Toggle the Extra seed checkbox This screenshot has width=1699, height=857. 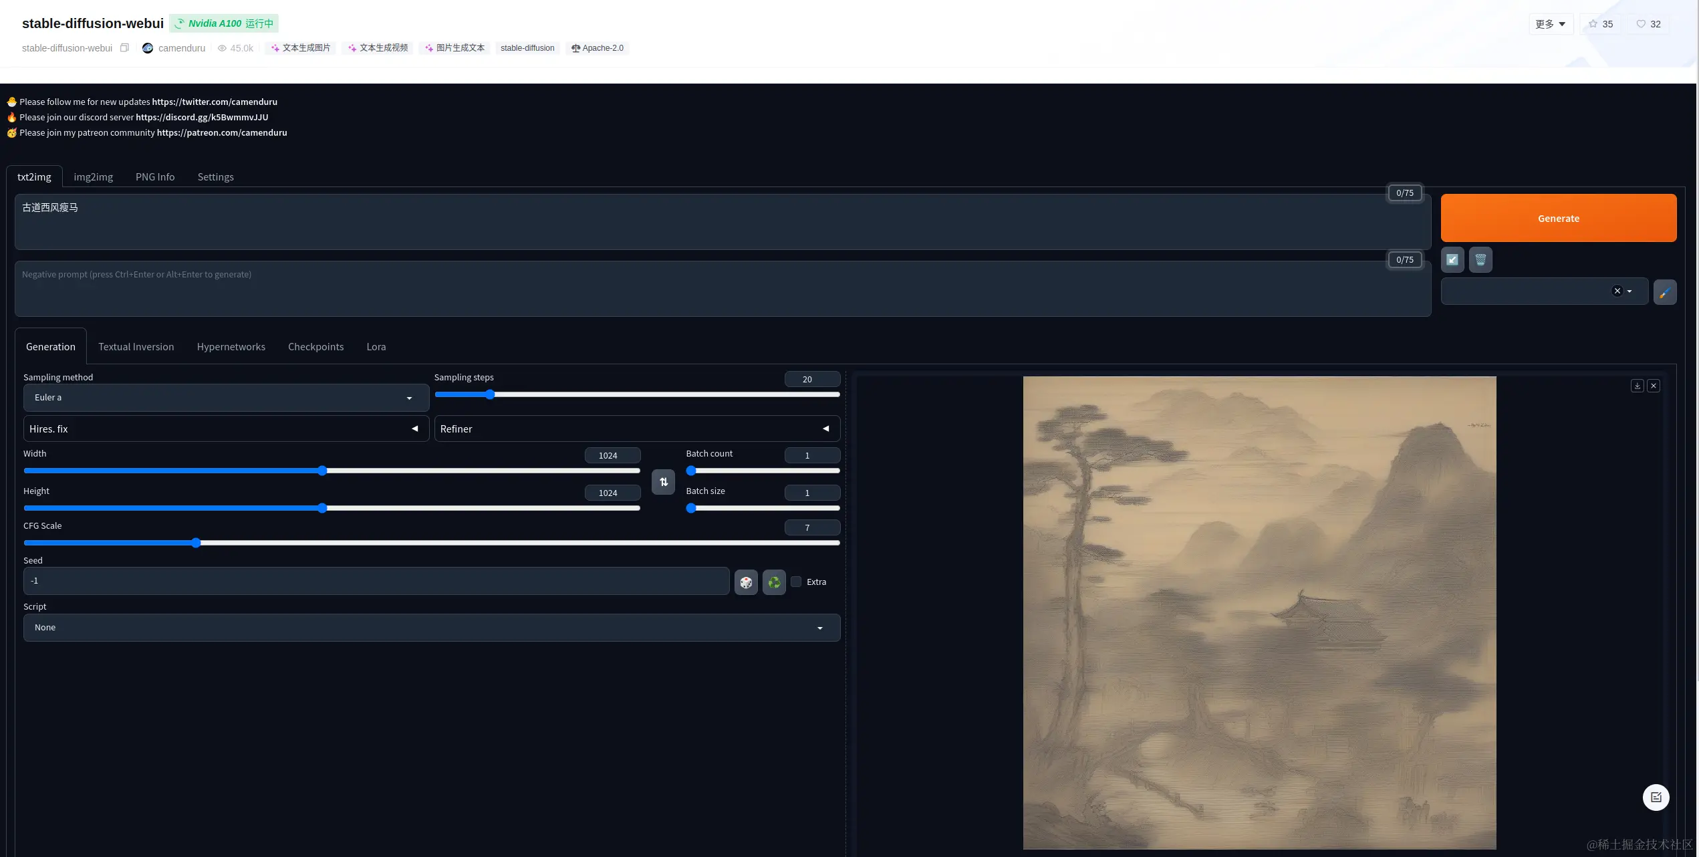coord(796,582)
